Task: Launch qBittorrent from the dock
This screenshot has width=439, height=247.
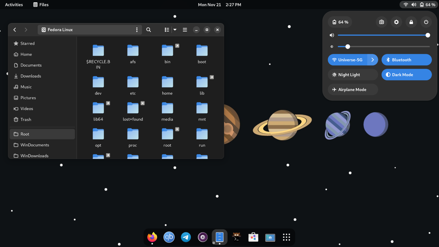Action: (x=169, y=237)
